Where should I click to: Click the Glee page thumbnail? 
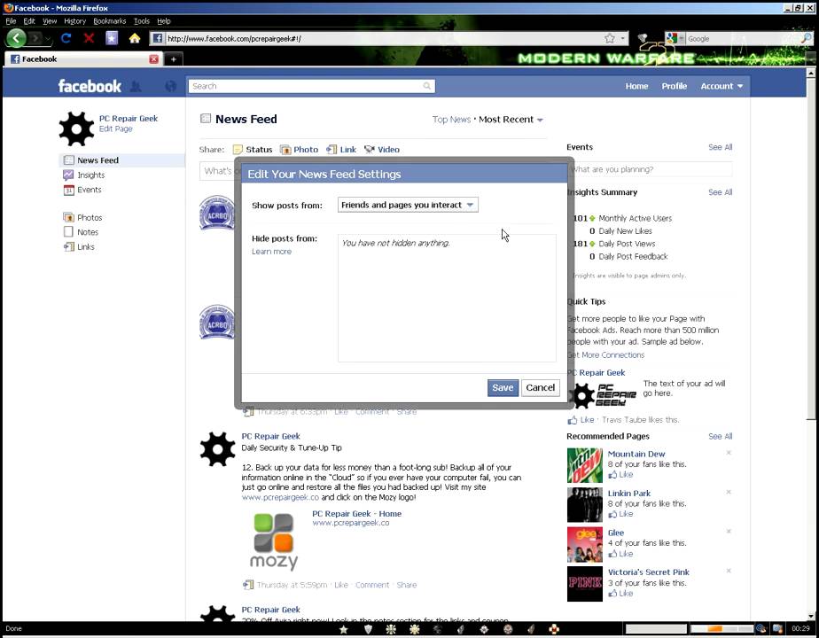click(584, 545)
